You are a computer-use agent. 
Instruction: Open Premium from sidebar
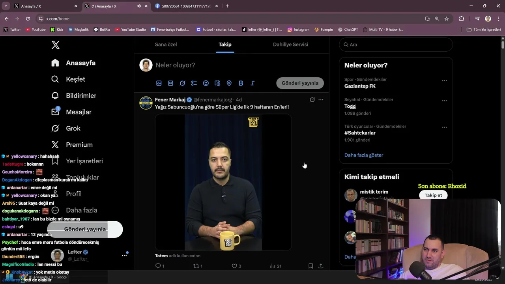coord(72,145)
